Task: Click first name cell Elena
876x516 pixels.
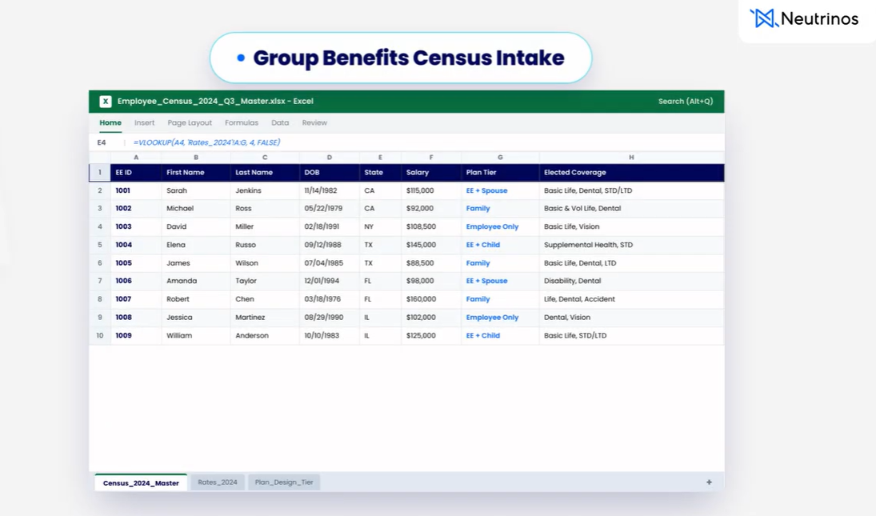Action: pos(196,245)
